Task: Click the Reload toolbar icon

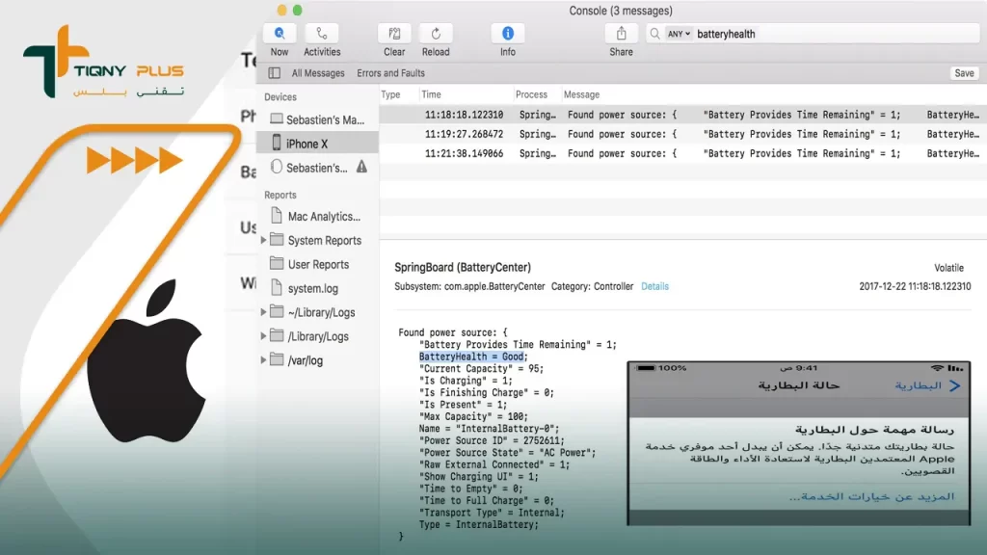Action: 436,34
